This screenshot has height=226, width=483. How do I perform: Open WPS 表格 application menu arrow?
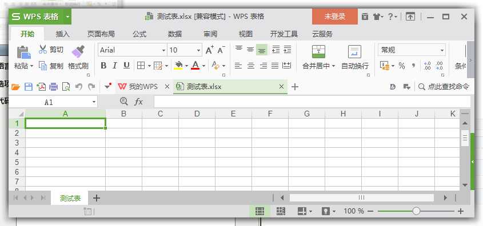coord(67,17)
